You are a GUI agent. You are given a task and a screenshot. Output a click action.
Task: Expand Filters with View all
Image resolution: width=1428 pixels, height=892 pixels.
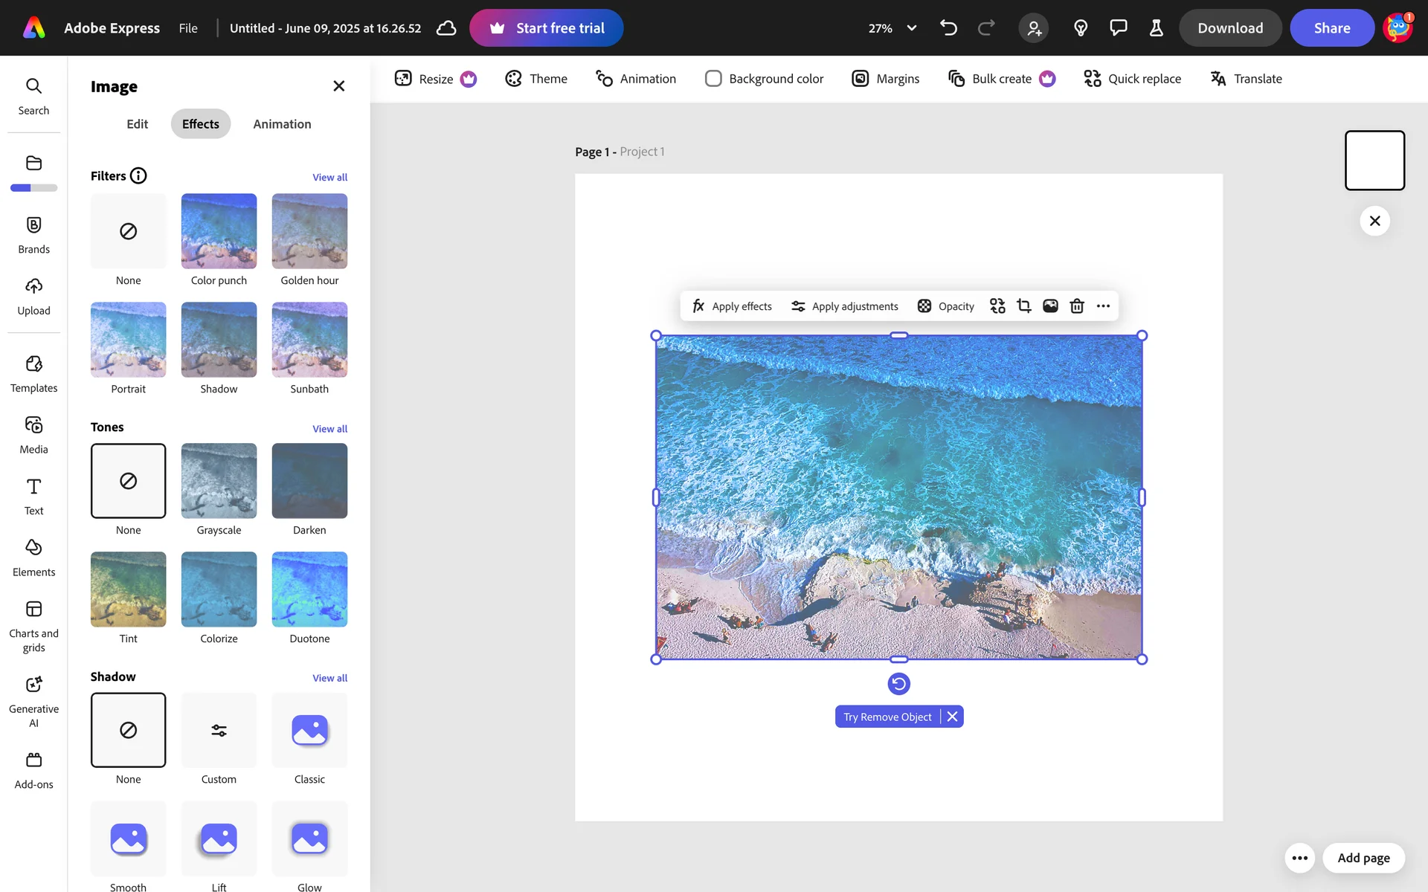coord(329,178)
